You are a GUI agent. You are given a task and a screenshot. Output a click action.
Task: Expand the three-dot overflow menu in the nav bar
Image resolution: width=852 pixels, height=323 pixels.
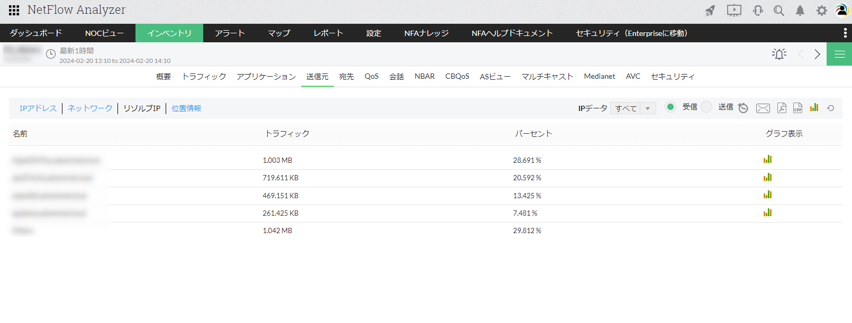point(845,33)
